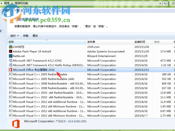Open the 组织 dropdown menu
The width and height of the screenshot is (175, 131).
[14, 36]
